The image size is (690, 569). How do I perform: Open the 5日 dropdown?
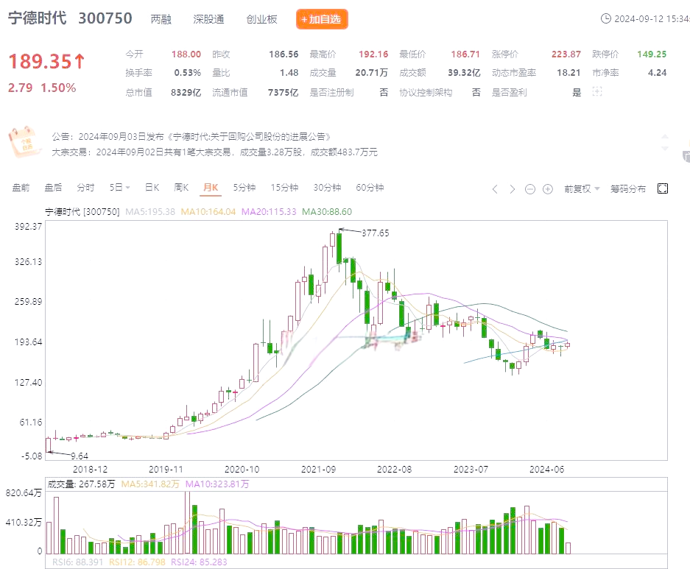[120, 188]
